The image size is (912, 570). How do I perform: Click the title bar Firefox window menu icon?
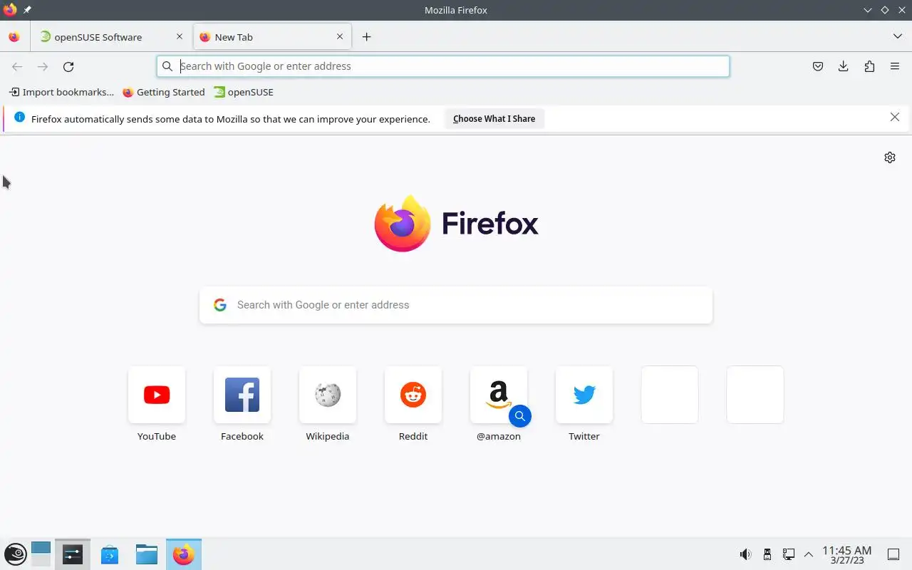(x=10, y=10)
